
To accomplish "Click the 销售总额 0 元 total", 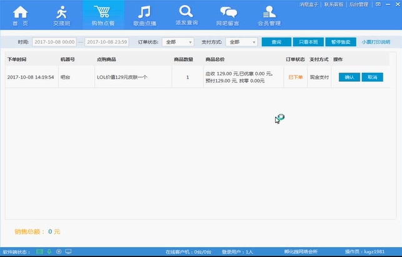I will point(38,231).
